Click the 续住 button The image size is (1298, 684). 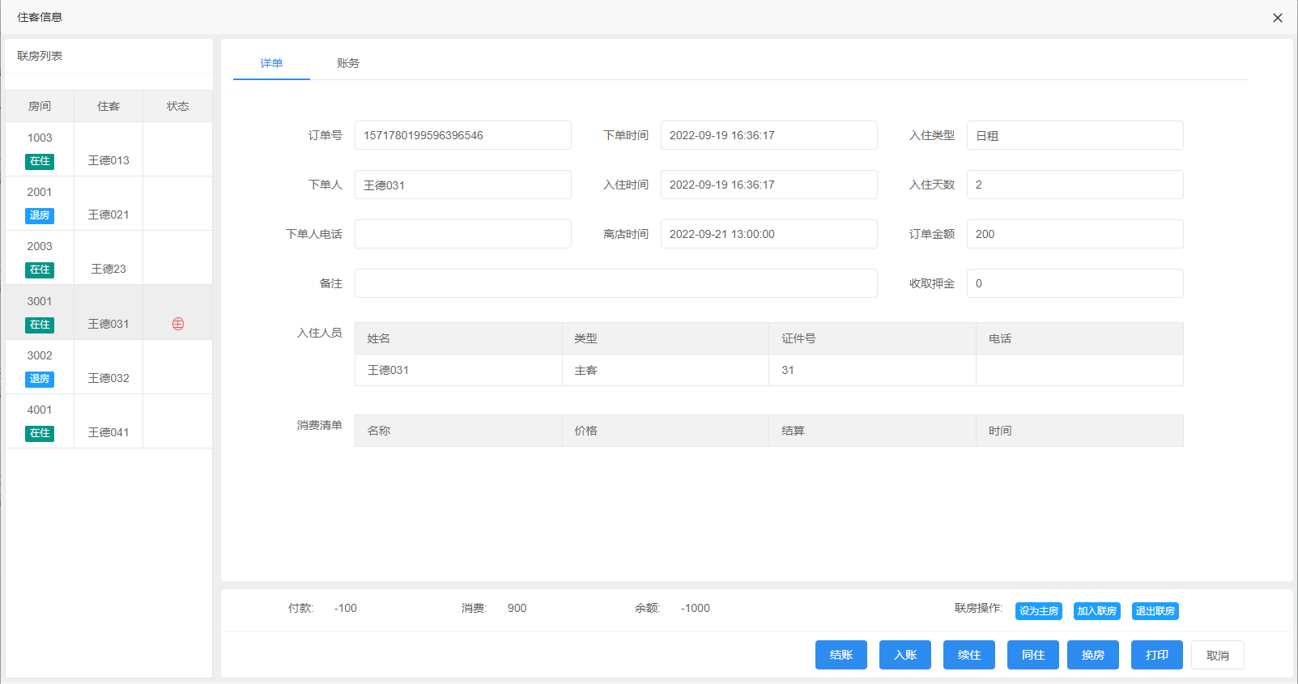click(969, 655)
